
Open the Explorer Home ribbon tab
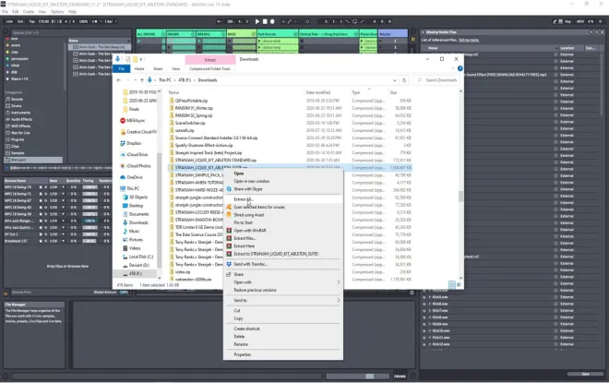139,68
